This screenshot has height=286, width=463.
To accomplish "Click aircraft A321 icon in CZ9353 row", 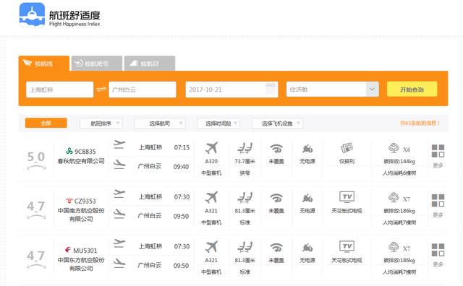I will tap(211, 198).
